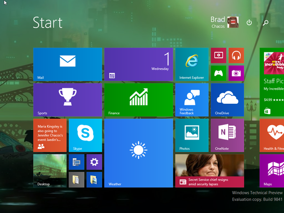Click the Brad Chacos user name
The image size is (284, 213).
[x=218, y=22]
